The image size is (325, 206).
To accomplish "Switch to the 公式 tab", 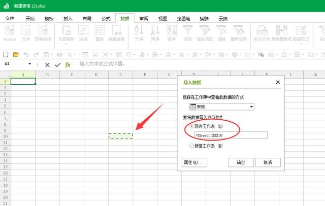I will coord(106,18).
